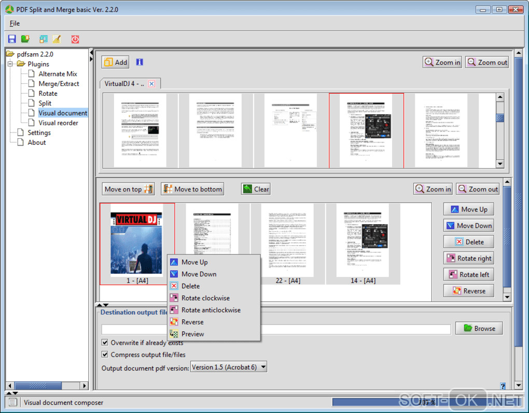Viewport: 529px width, 413px height.
Task: Click the tree scrollbar right arrow
Action: pos(85,386)
